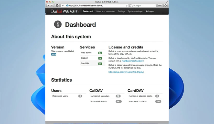Click the Number of events count badge
214x124 pixels.
(x=119, y=101)
